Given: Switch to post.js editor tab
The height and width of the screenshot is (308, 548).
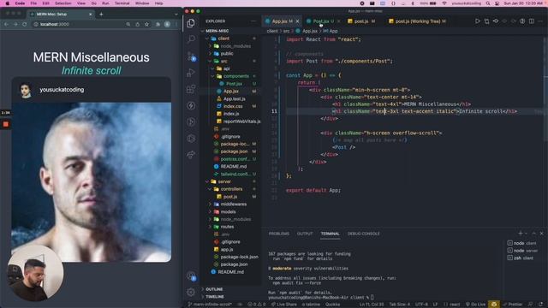Looking at the screenshot, I should tap(361, 21).
